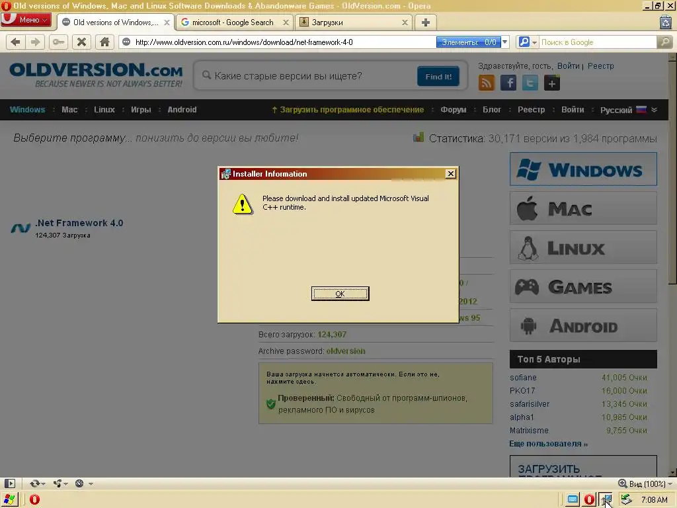Switch to the microsoft - Google Search tab

coord(232,22)
